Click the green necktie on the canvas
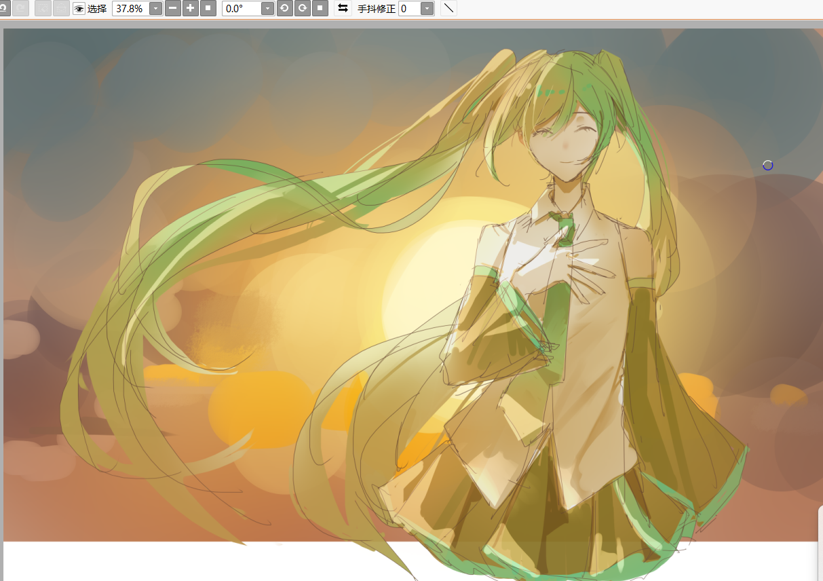Image resolution: width=823 pixels, height=581 pixels. 564,228
